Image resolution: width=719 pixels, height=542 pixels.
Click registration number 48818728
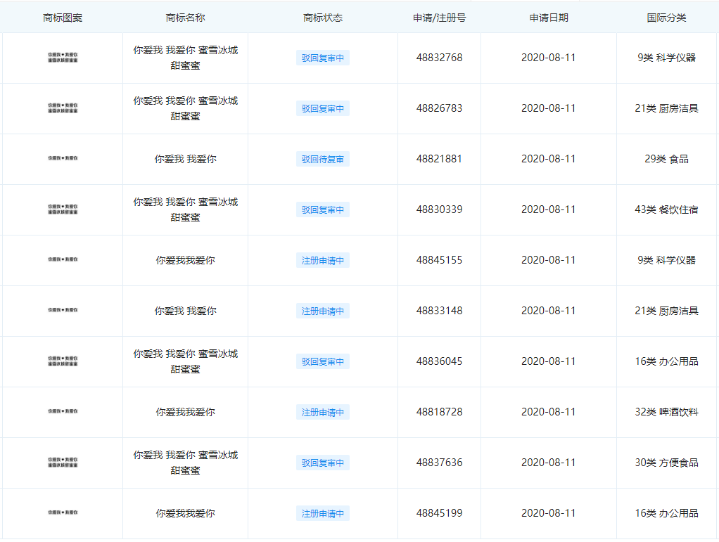pos(439,412)
